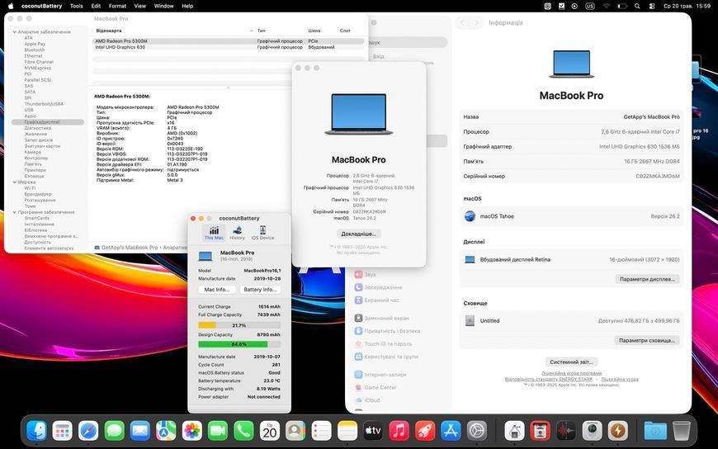Select Bluetooth in System Information sidebar
718x449 pixels.
(35, 50)
